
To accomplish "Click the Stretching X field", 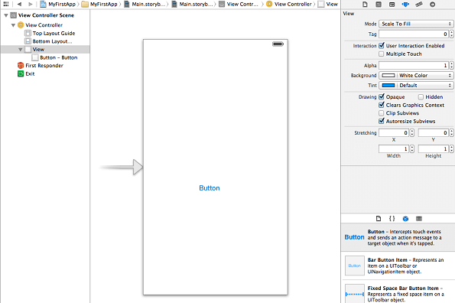I will (394, 133).
